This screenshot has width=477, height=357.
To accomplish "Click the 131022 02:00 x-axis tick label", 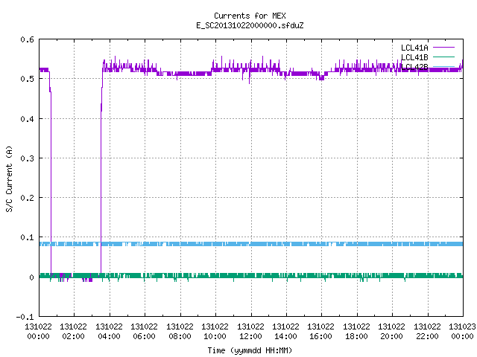I will [x=73, y=332].
